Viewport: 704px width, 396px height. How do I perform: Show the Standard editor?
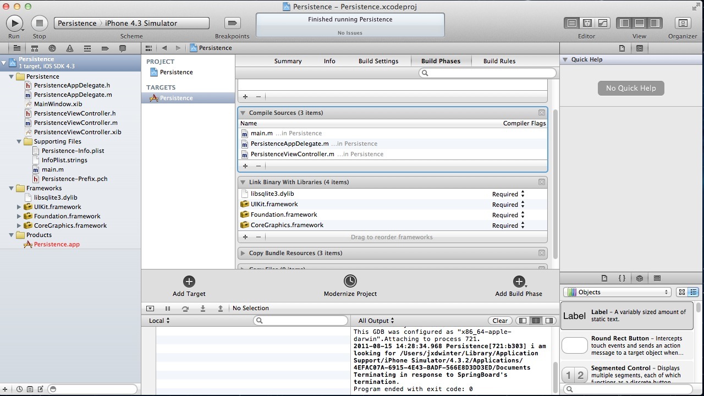572,23
